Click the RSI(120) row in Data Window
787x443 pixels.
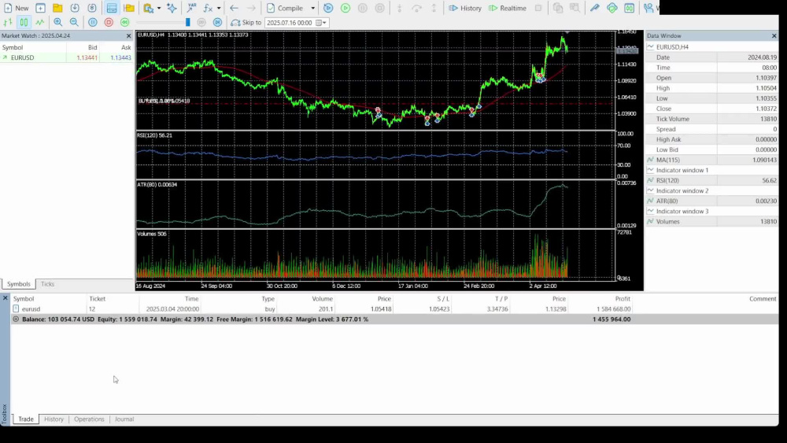point(711,181)
